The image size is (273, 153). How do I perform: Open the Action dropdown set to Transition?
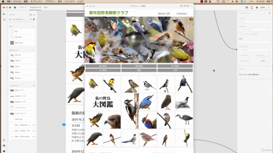pos(255,30)
